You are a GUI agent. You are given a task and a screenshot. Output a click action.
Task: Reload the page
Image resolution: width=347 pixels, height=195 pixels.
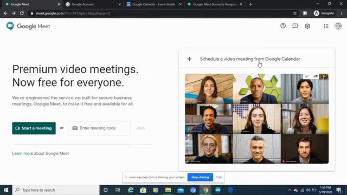point(22,13)
